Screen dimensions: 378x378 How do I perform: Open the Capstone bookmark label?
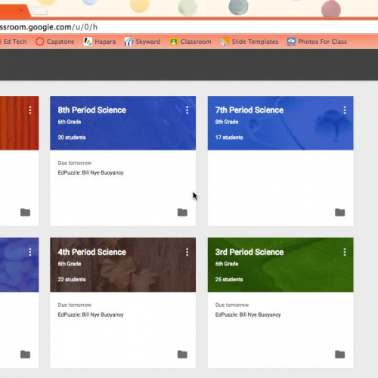point(60,42)
